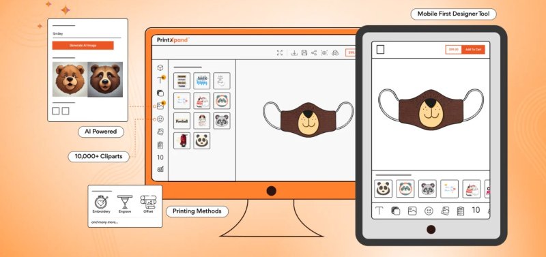Select the panda clipart on tablet strip
This screenshot has width=546, height=257.
coord(384,189)
